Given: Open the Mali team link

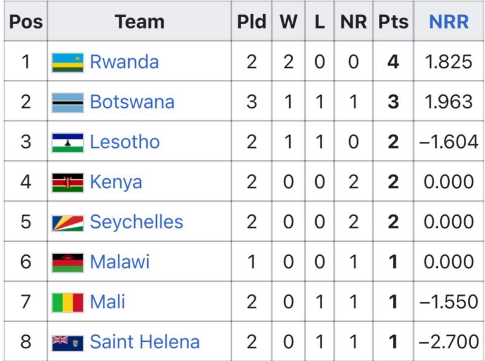Looking at the screenshot, I should [x=108, y=302].
